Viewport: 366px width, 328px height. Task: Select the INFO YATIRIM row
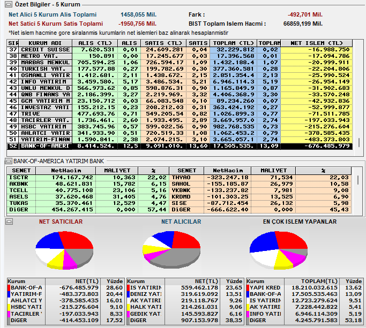click(180, 82)
